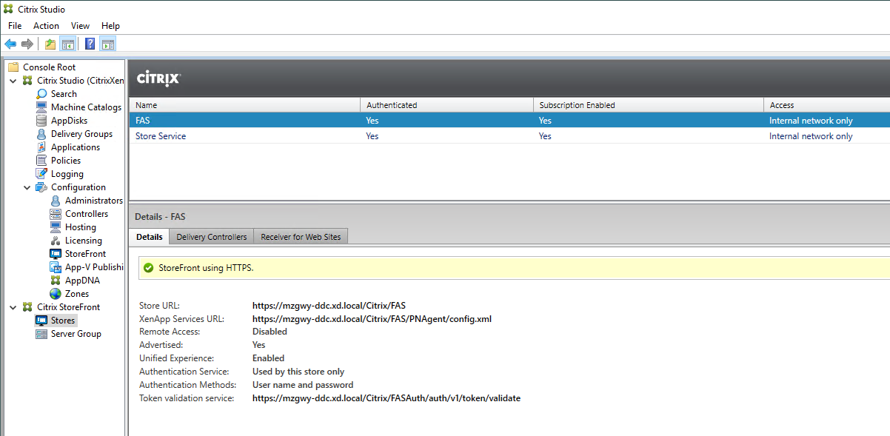Open the Help menu
This screenshot has height=436, width=890.
(x=110, y=26)
